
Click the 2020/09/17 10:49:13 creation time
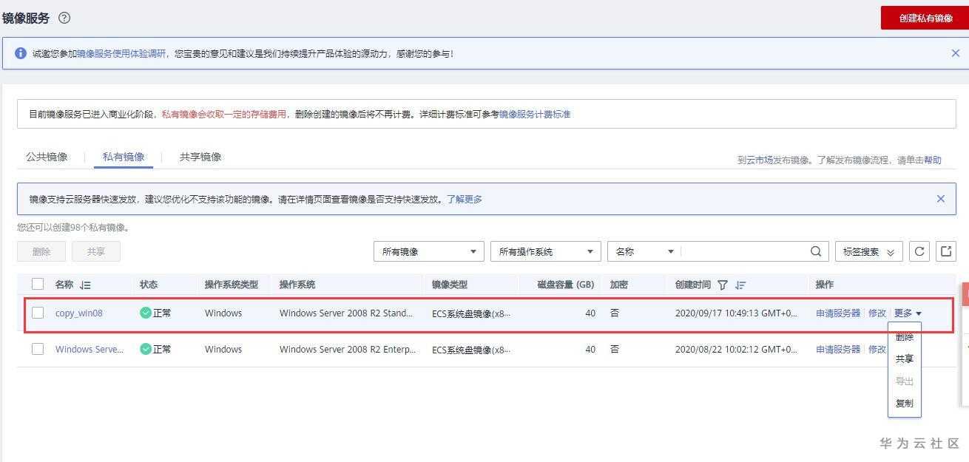(736, 313)
